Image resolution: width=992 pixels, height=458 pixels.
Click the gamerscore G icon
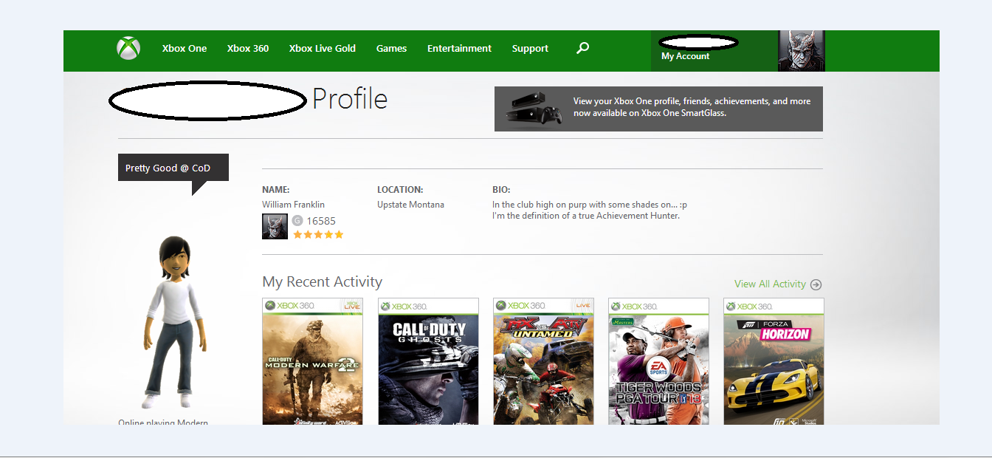click(x=297, y=220)
